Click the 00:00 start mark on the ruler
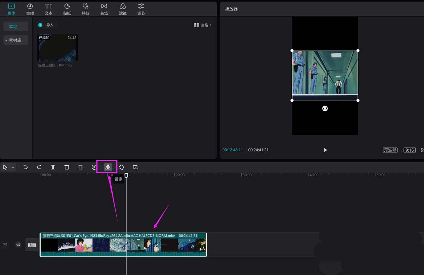The width and height of the screenshot is (424, 275). point(46,175)
